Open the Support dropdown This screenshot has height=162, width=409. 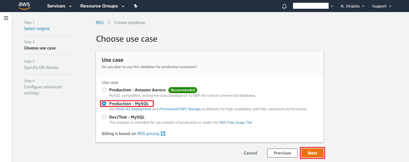(x=382, y=6)
